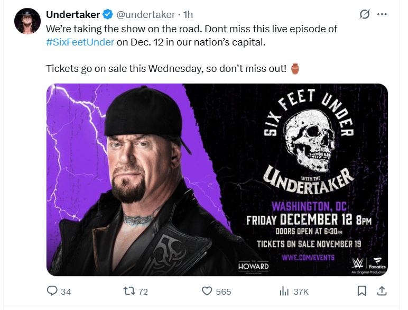408x310 pixels.
Task: Click the share upload arrow icon
Action: [x=381, y=291]
